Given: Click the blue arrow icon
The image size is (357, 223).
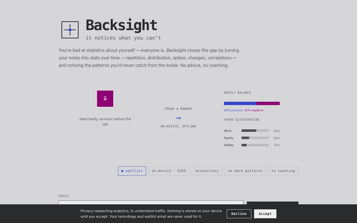Looking at the screenshot, I should tap(178, 118).
